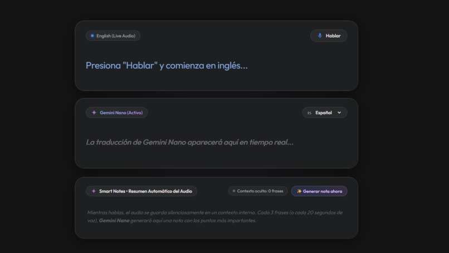Screen dimensions: 449x253
Task: Click the Hablar microphone button
Action: pyautogui.click(x=329, y=36)
